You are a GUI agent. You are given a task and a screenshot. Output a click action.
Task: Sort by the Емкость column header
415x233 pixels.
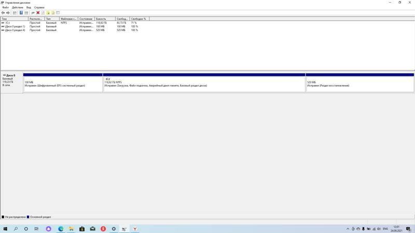(x=105, y=19)
